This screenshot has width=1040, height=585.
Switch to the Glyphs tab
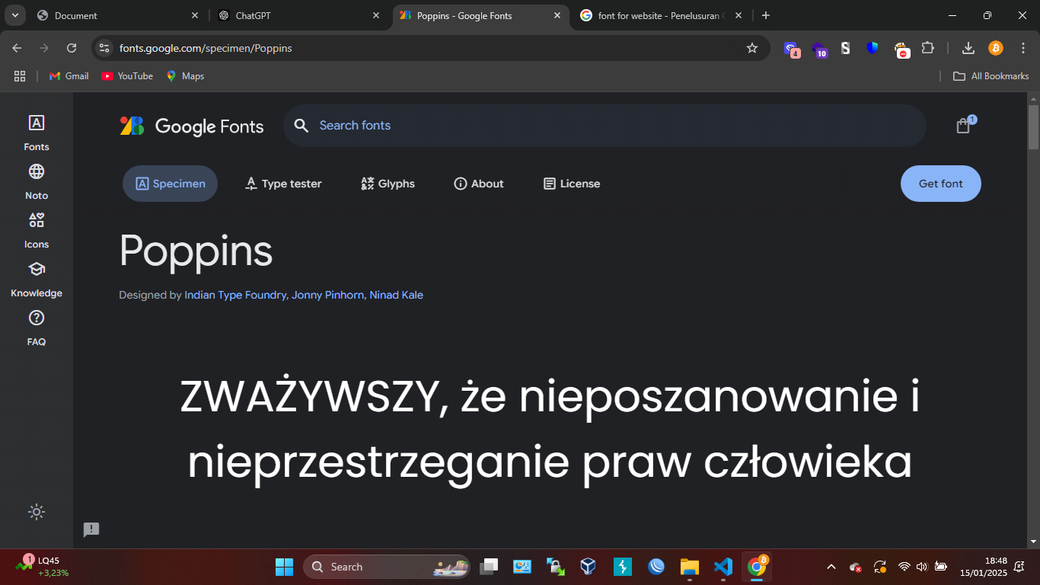point(388,184)
